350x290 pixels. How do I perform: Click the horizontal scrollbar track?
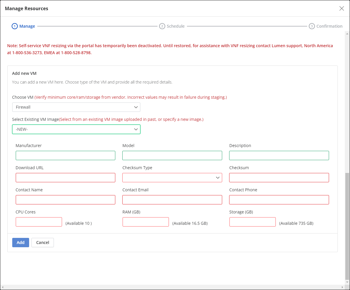172,287
